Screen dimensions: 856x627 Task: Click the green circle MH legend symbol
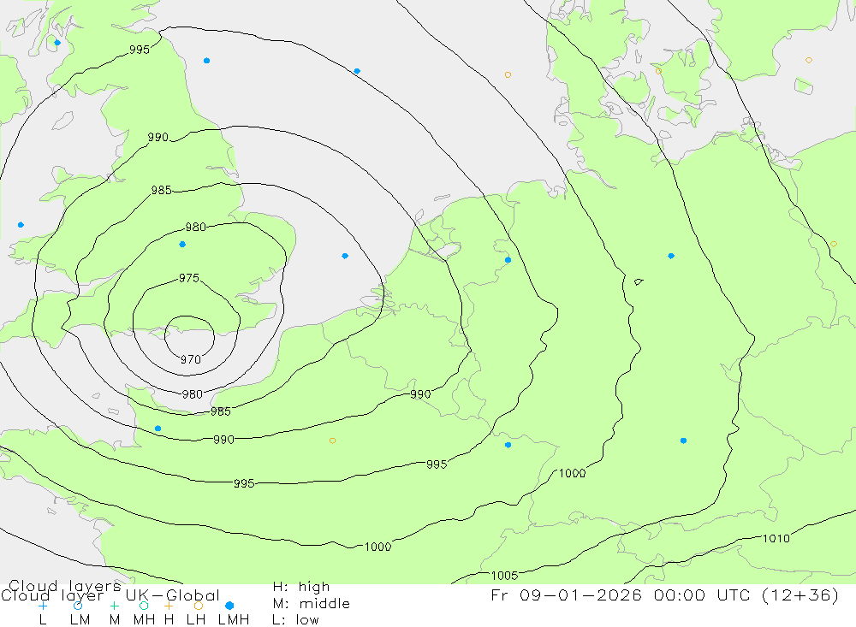(144, 606)
